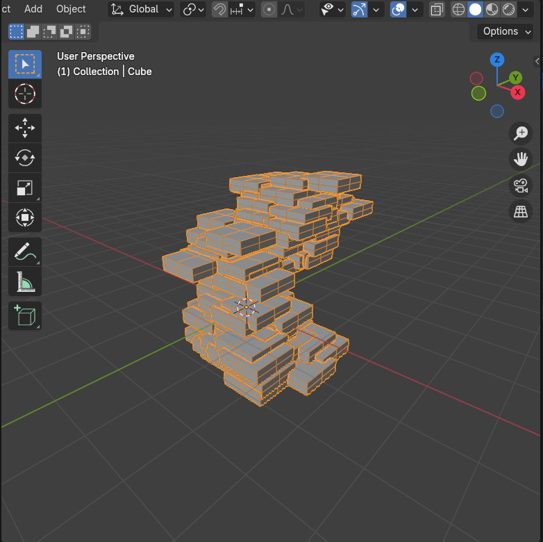Select the Annotate tool
Image resolution: width=543 pixels, height=542 pixels.
click(25, 252)
